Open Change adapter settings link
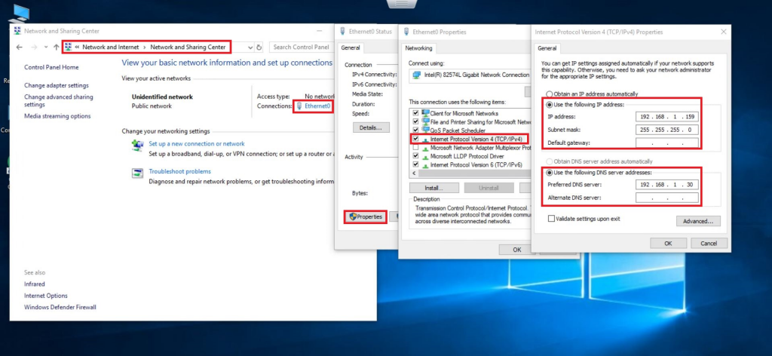 pos(56,85)
